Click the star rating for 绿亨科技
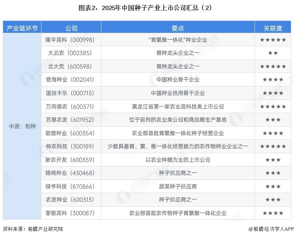This screenshot has width=294, height=237. [273, 186]
